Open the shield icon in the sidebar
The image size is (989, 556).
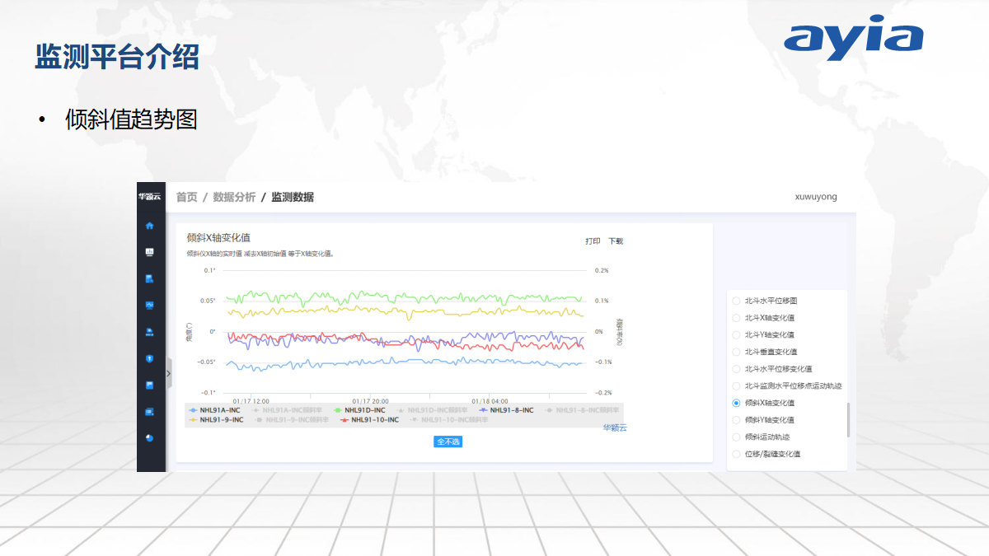150,358
